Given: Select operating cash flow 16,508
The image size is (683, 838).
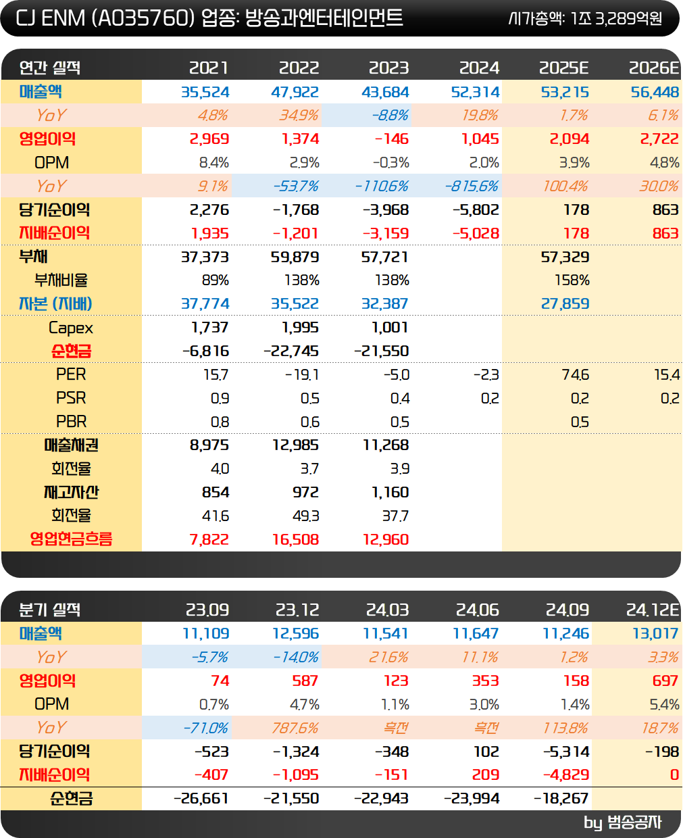Looking at the screenshot, I should coord(296,540).
